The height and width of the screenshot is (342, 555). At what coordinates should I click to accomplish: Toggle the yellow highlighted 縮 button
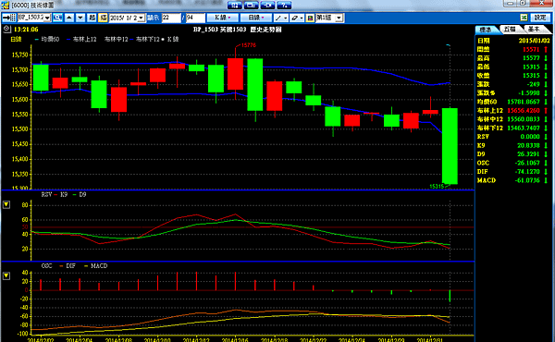point(103,18)
